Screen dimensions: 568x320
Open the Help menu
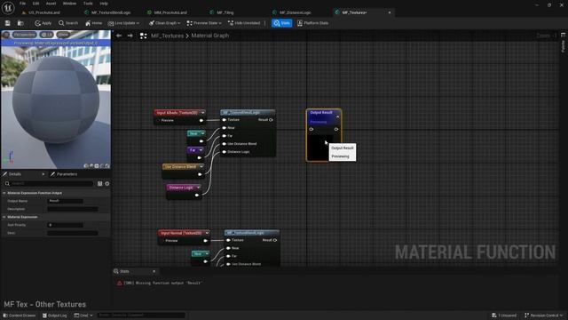pyautogui.click(x=104, y=4)
